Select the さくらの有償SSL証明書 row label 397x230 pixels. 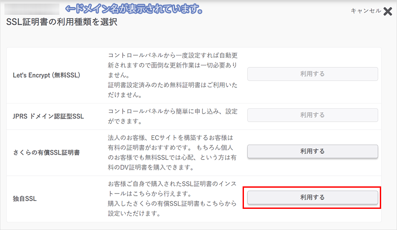click(x=46, y=152)
